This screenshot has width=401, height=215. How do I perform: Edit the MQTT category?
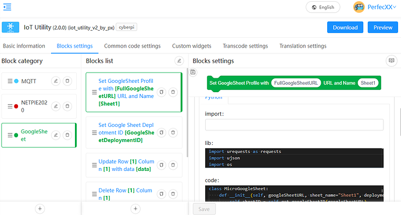[x=56, y=81]
